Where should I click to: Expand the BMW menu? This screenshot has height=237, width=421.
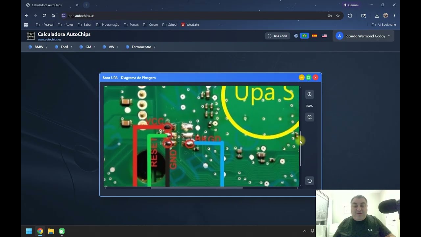[38, 47]
